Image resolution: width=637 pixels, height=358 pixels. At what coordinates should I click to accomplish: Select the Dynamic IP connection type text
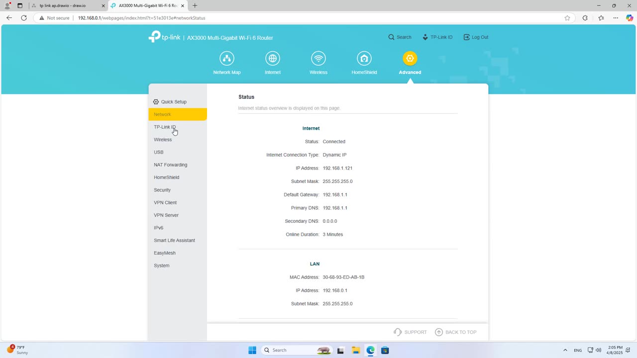(x=334, y=155)
